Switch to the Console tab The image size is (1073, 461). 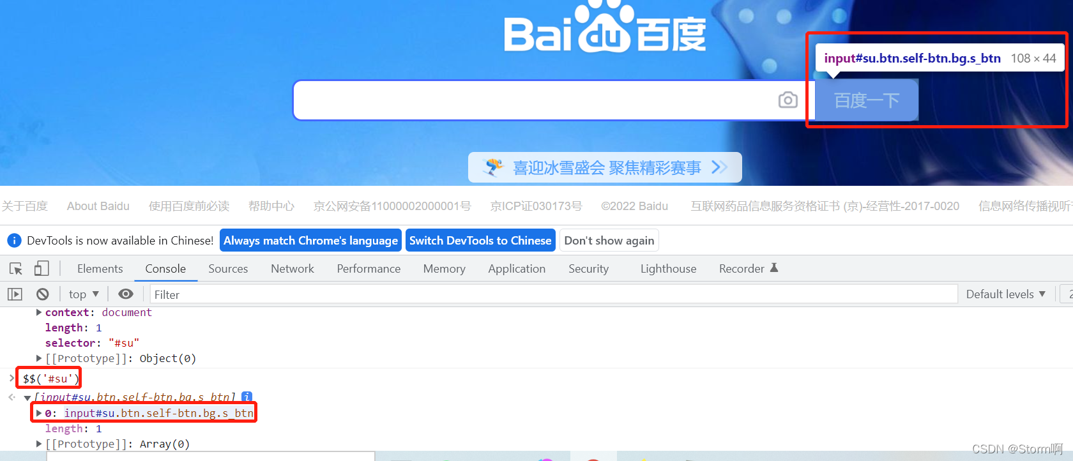pos(165,269)
